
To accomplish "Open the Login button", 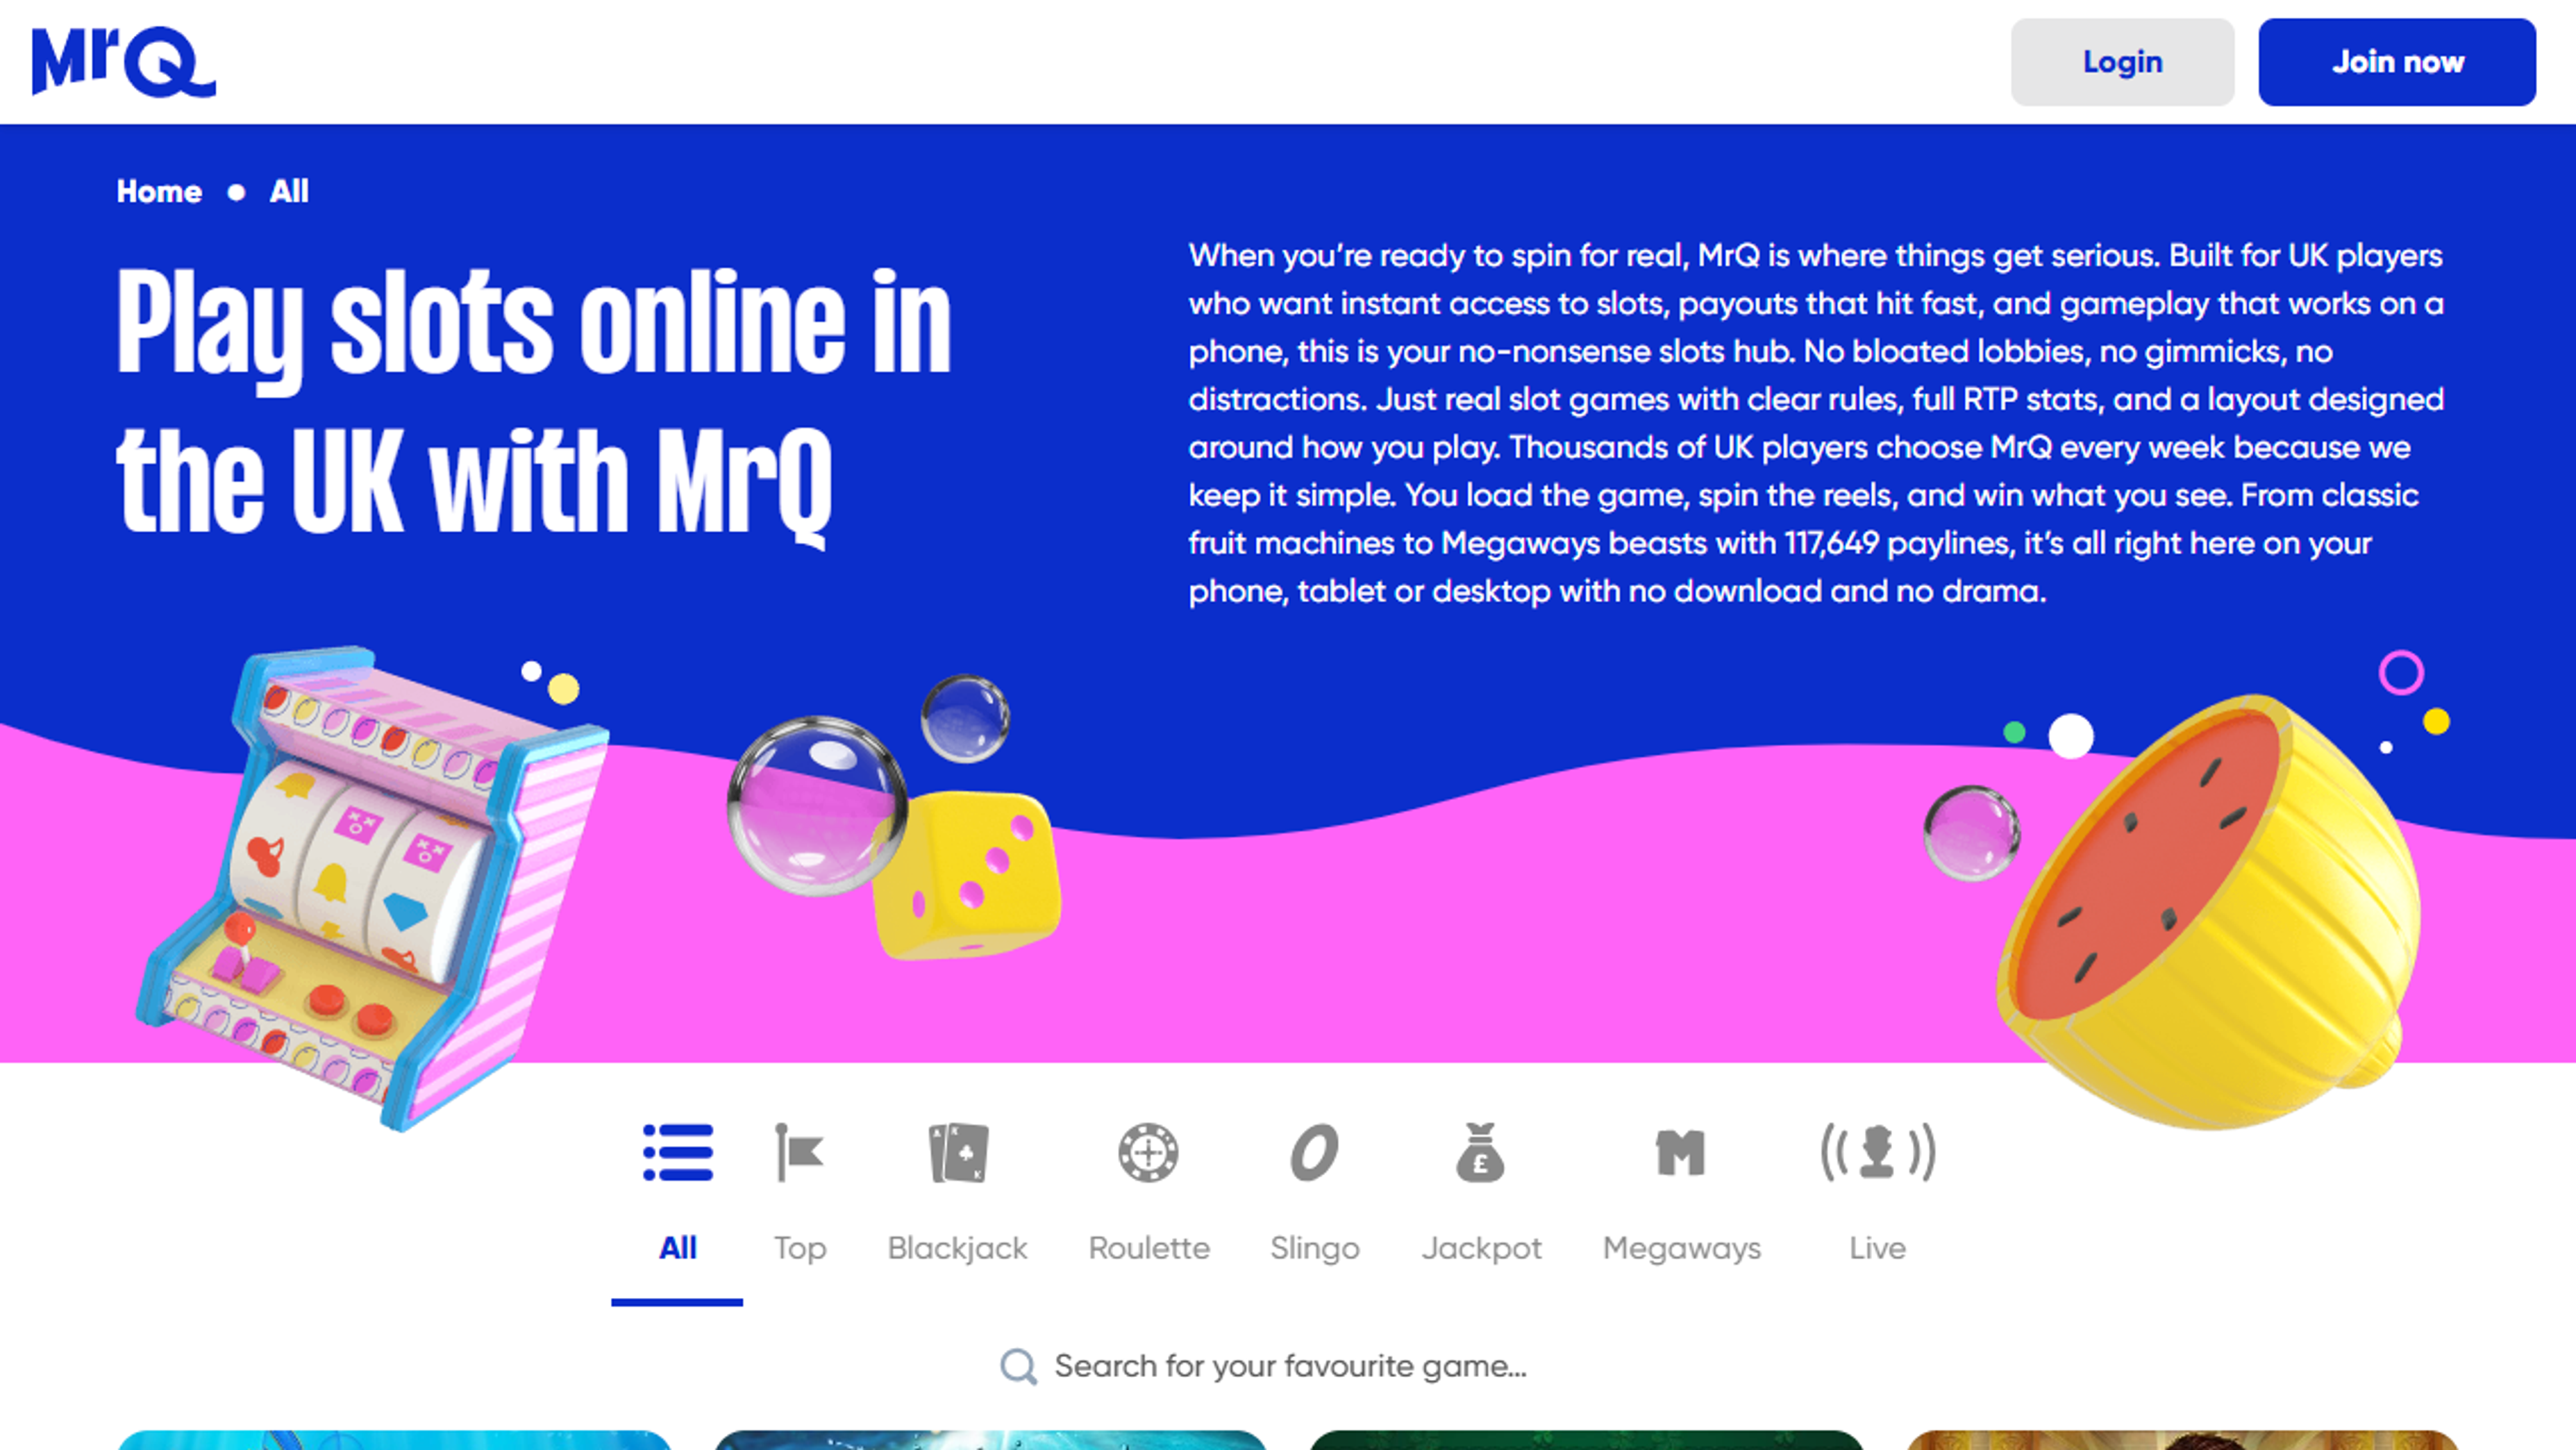I will [x=2122, y=62].
